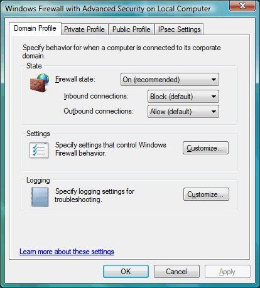Switch to the Public Profile tab
Screen dimensions: 260x288
click(x=131, y=29)
